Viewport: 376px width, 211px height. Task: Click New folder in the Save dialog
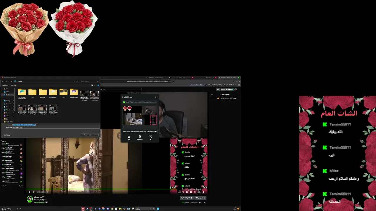coord(14,85)
